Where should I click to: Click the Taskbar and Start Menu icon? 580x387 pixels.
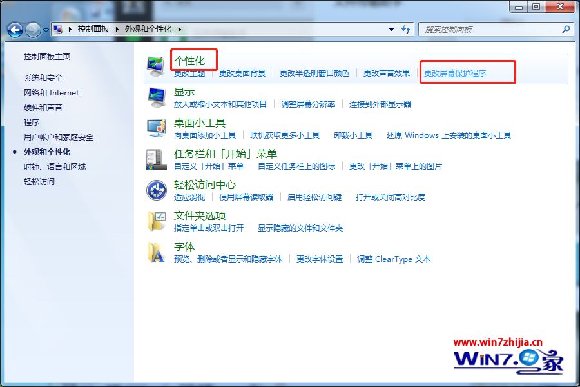click(156, 159)
